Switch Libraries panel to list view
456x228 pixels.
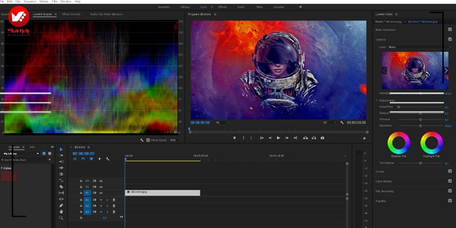click(50, 153)
